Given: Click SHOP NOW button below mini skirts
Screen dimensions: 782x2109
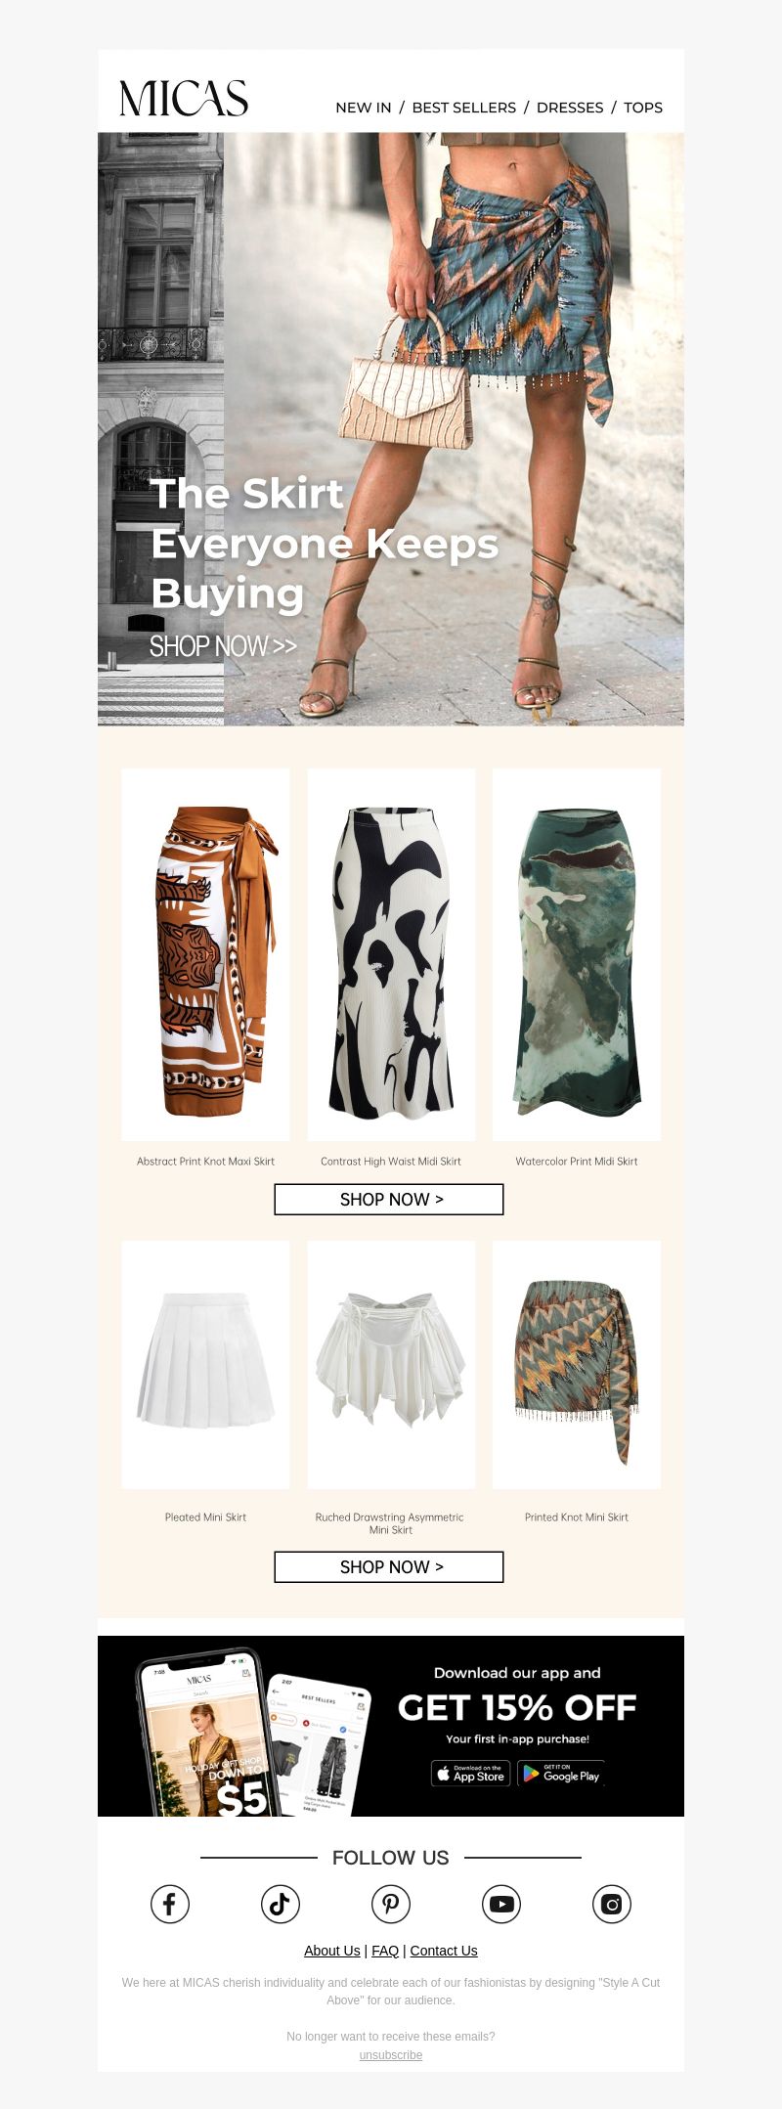Looking at the screenshot, I should click(x=389, y=1567).
